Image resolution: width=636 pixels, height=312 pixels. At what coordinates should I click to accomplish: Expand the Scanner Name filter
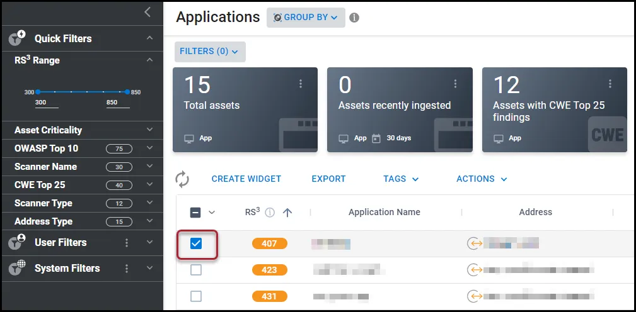pyautogui.click(x=149, y=166)
